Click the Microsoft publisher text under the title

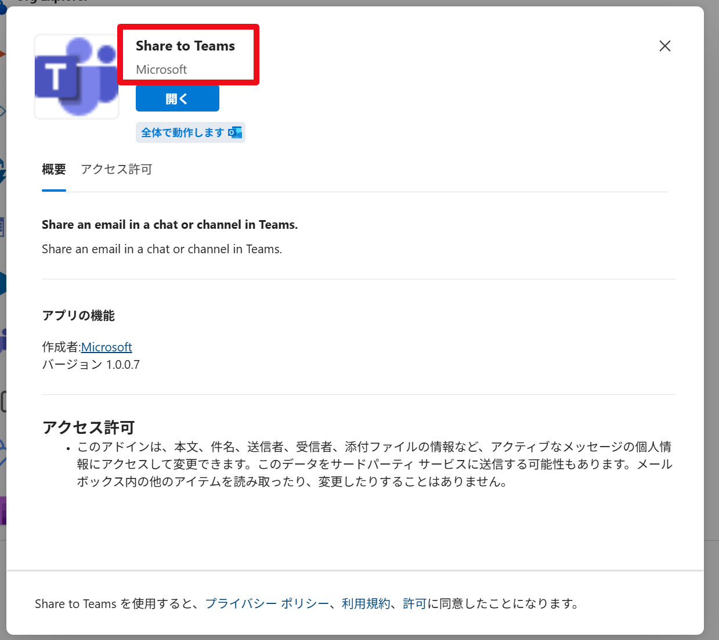tap(161, 70)
